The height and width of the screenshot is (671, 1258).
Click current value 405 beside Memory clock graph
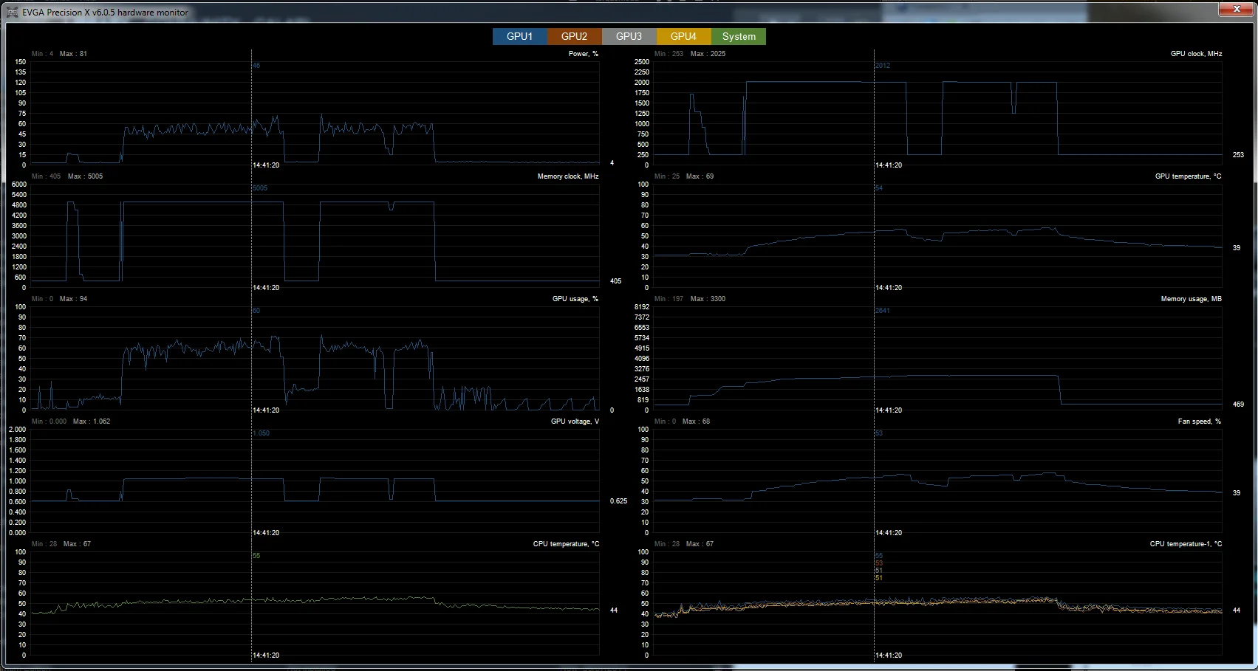[x=615, y=281]
